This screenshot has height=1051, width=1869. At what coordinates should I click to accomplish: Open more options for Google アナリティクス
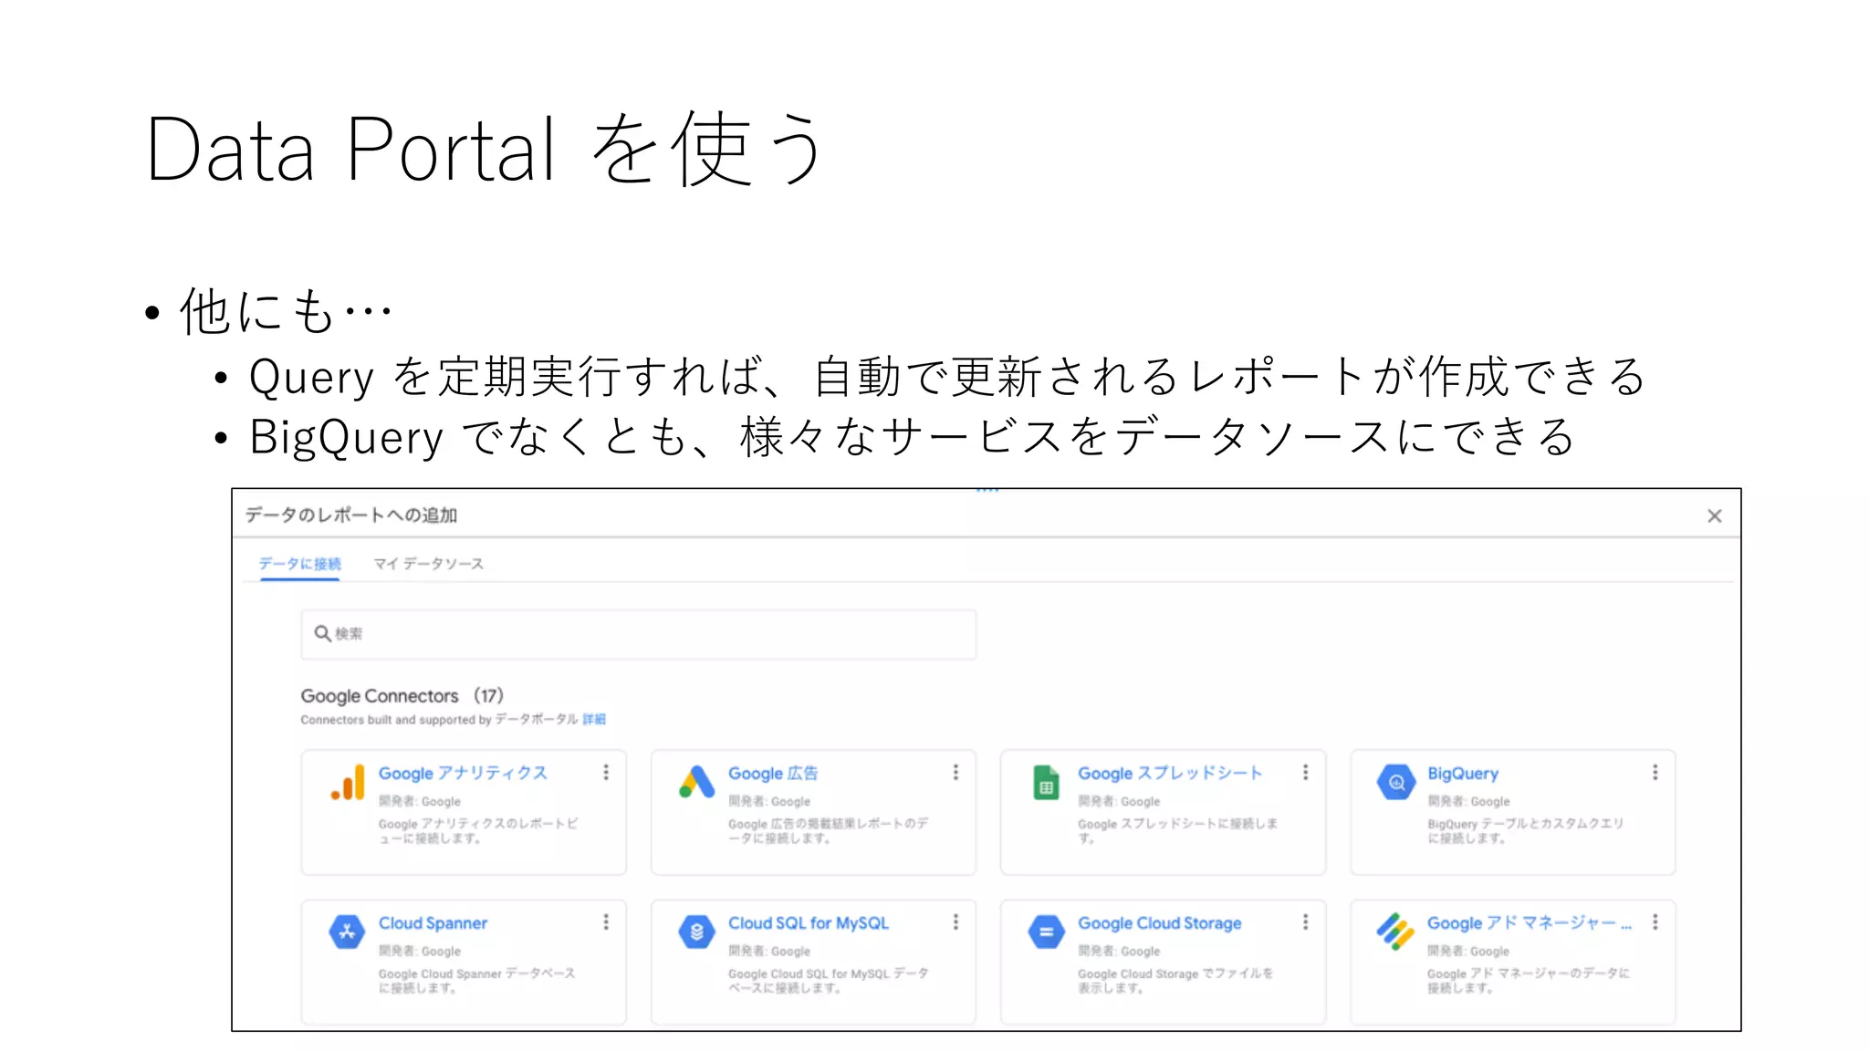pyautogui.click(x=606, y=773)
